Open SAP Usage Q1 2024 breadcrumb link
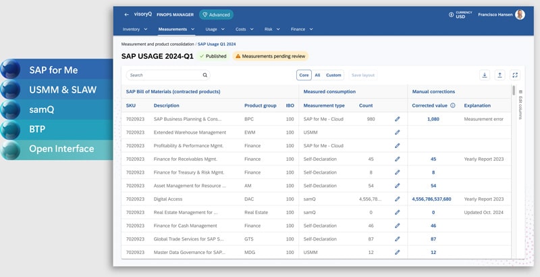Viewport: 540px width, 277px height. (x=217, y=44)
